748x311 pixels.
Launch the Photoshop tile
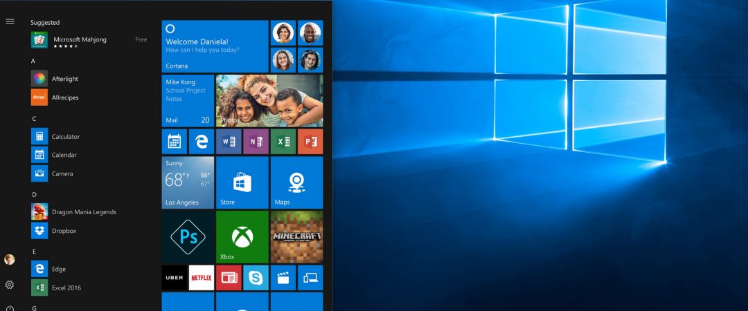[x=188, y=236]
